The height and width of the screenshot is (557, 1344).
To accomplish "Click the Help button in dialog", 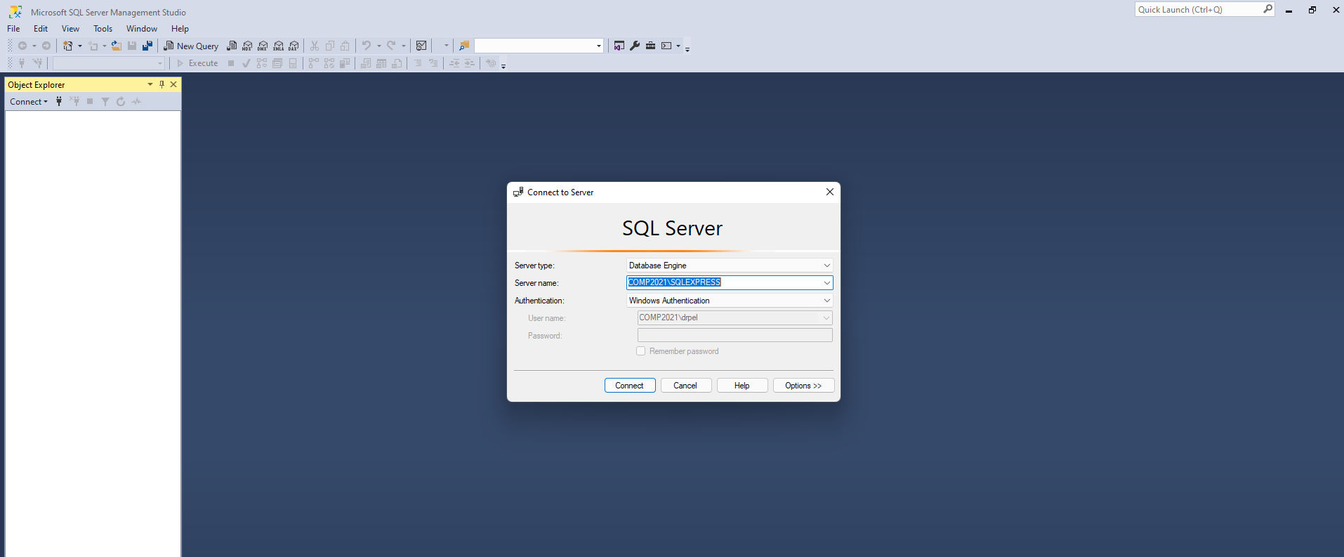I will tap(742, 386).
